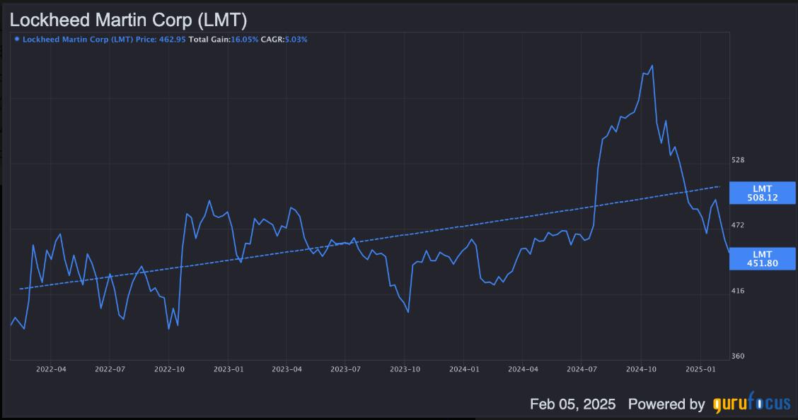Image resolution: width=798 pixels, height=420 pixels.
Task: Click the 416 y-axis label
Action: pos(738,291)
